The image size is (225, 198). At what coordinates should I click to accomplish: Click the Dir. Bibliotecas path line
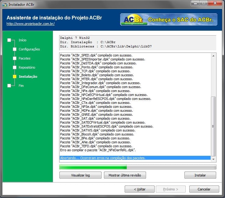(x=106, y=46)
